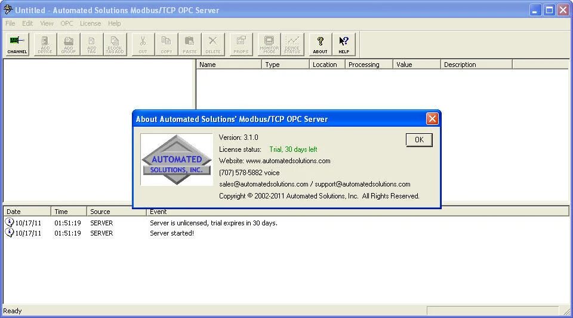Open the License menu
This screenshot has width=573, height=318.
tap(90, 23)
